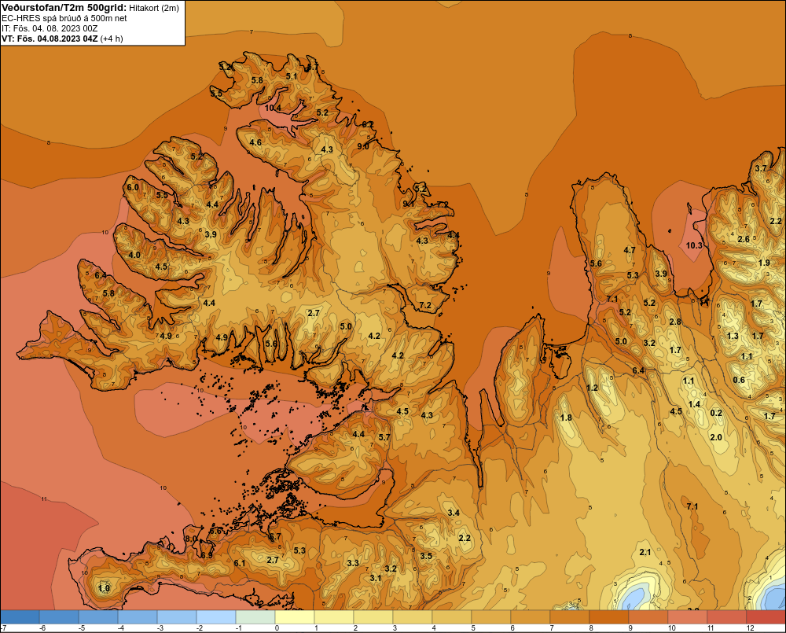Viewport: 786px width, 633px height.
Task: Click the 2.0 temperature value on the map
Action: (x=716, y=437)
